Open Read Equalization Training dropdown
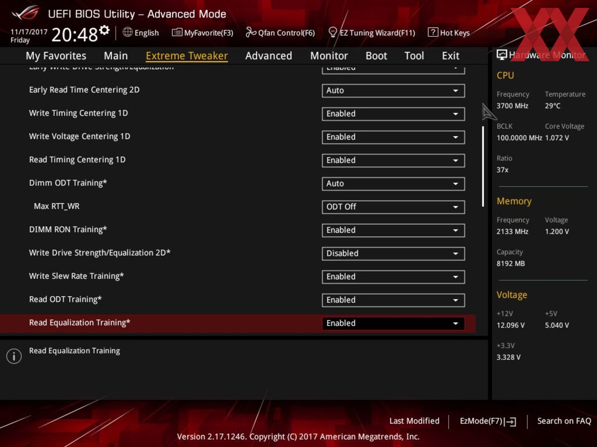 coord(393,323)
